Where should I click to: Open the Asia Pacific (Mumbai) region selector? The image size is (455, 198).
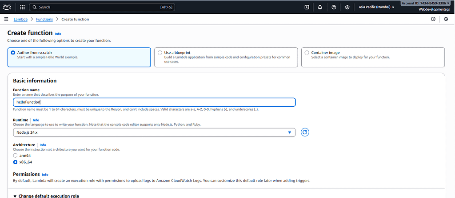click(376, 7)
